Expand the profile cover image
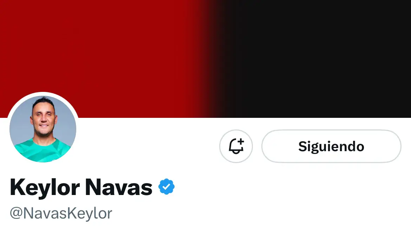411x242 pixels. 205,59
